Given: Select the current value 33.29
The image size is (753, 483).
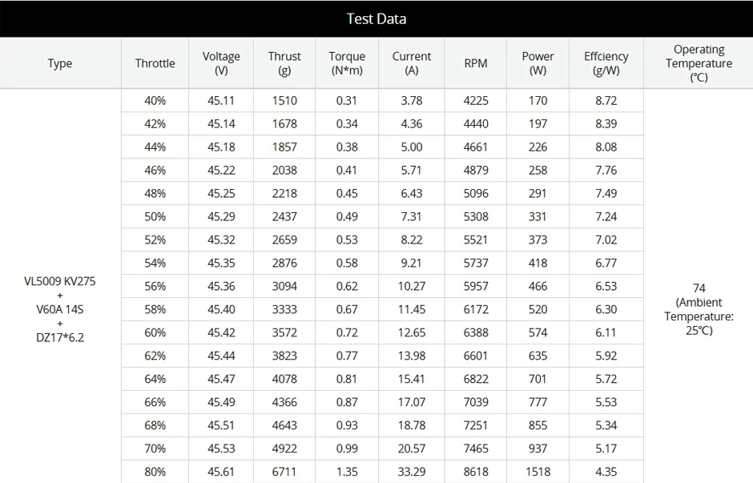Looking at the screenshot, I should (x=412, y=472).
